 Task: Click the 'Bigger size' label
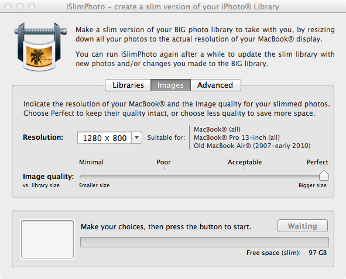pos(312,185)
